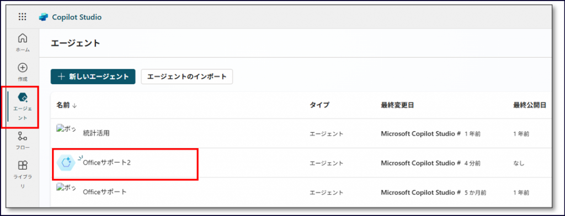The height and width of the screenshot is (216, 565).
Task: Click the エージェントのインポート button
Action: coord(186,77)
